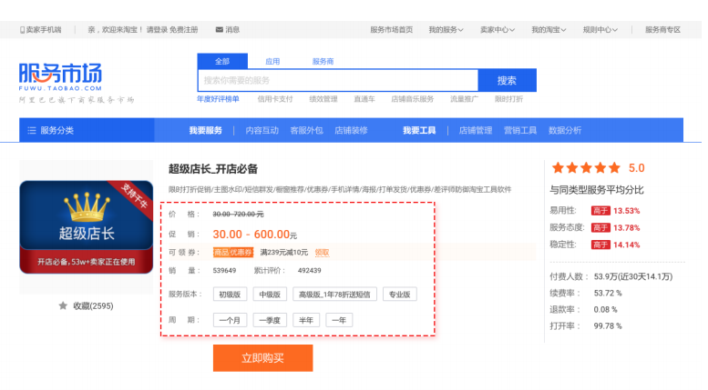The image size is (708, 390).
Task: Click the 限时打折 hot search link
Action: coord(508,99)
